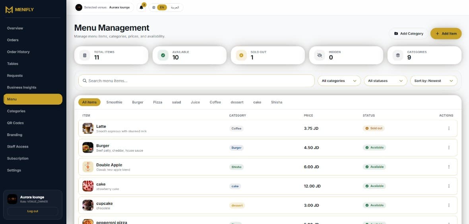Click the Burger item thumbnail
The height and width of the screenshot is (224, 469).
coord(88,148)
